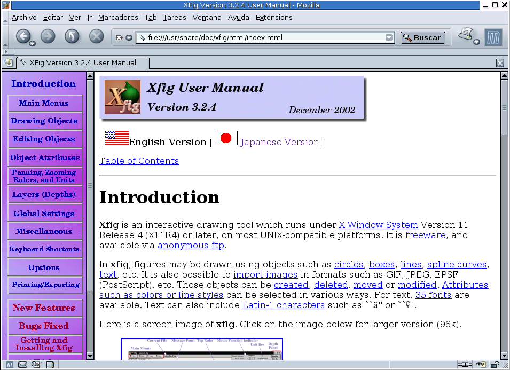Click the Print icon in the toolbar
The image size is (510, 370).
[466, 34]
